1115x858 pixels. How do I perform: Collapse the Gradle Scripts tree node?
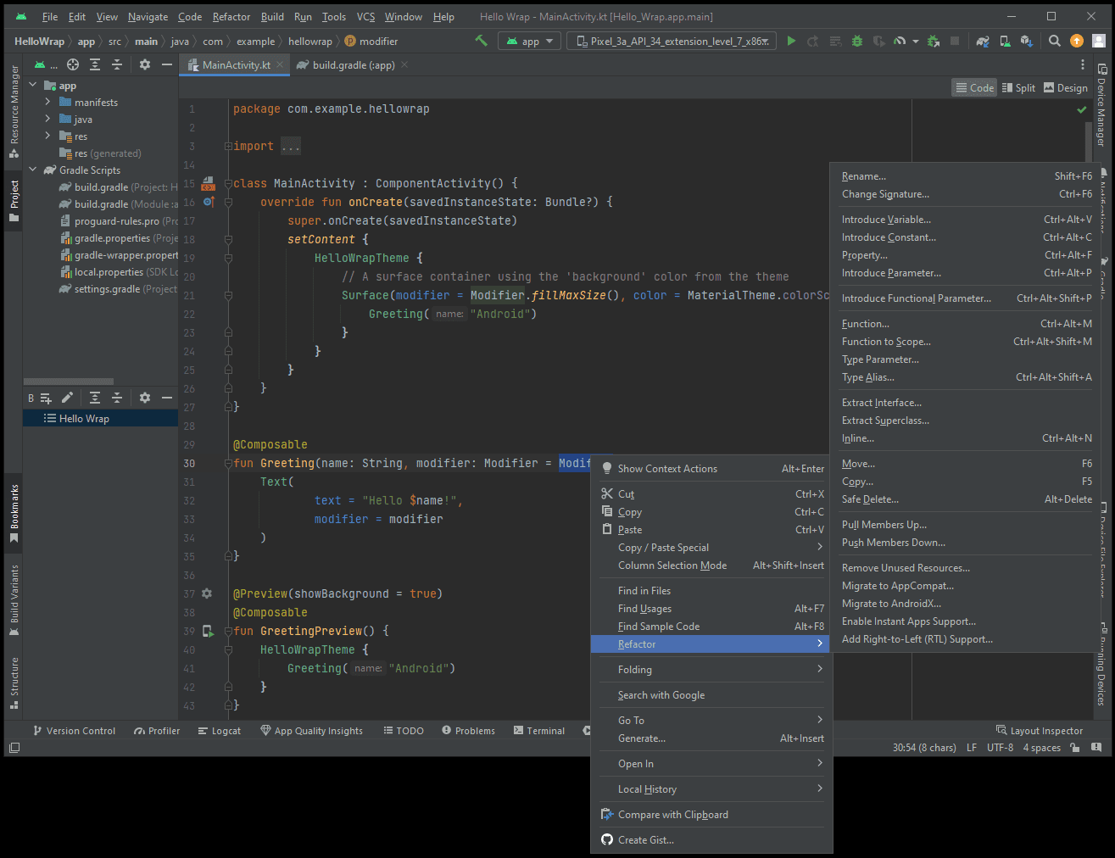33,170
